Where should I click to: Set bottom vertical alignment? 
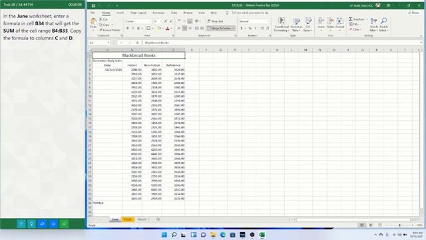point(190,21)
